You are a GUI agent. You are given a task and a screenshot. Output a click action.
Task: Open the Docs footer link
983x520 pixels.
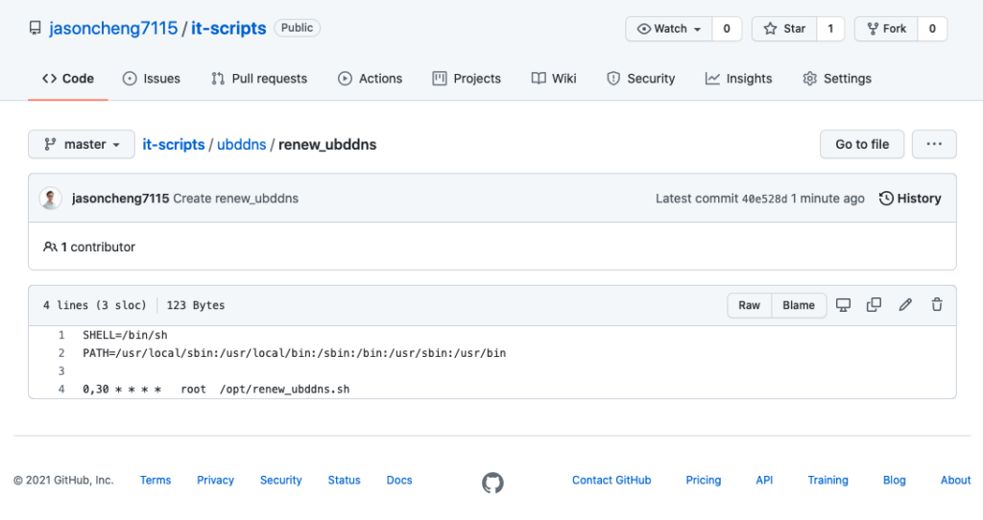click(399, 480)
